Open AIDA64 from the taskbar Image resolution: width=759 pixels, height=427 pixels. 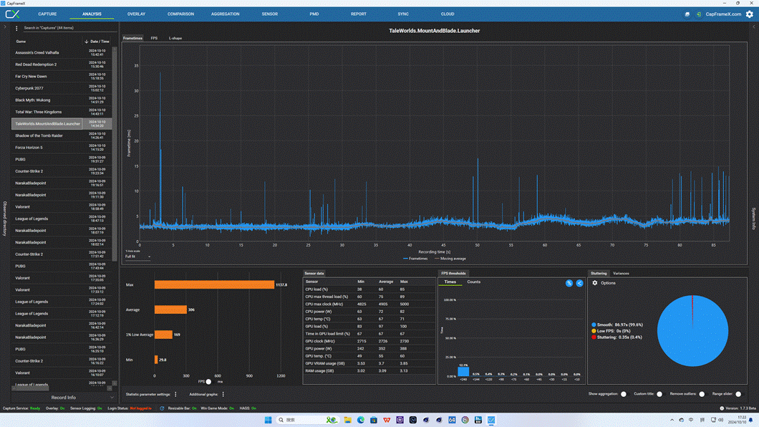coord(452,420)
